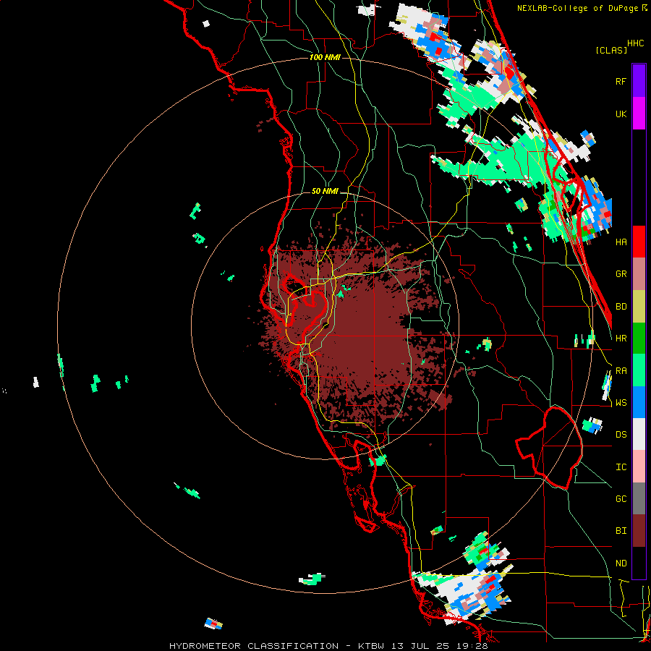Click the GC legend label
This screenshot has width=651, height=651.
pos(621,499)
